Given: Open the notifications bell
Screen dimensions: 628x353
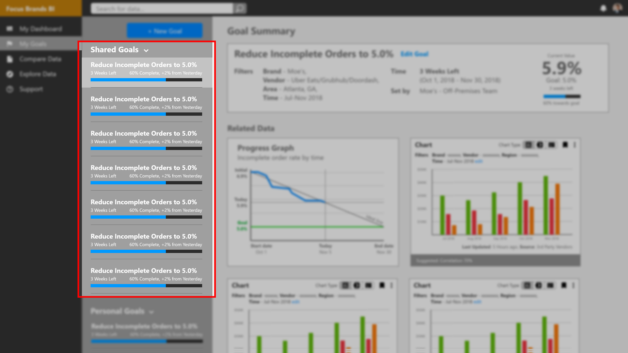Looking at the screenshot, I should pos(603,8).
